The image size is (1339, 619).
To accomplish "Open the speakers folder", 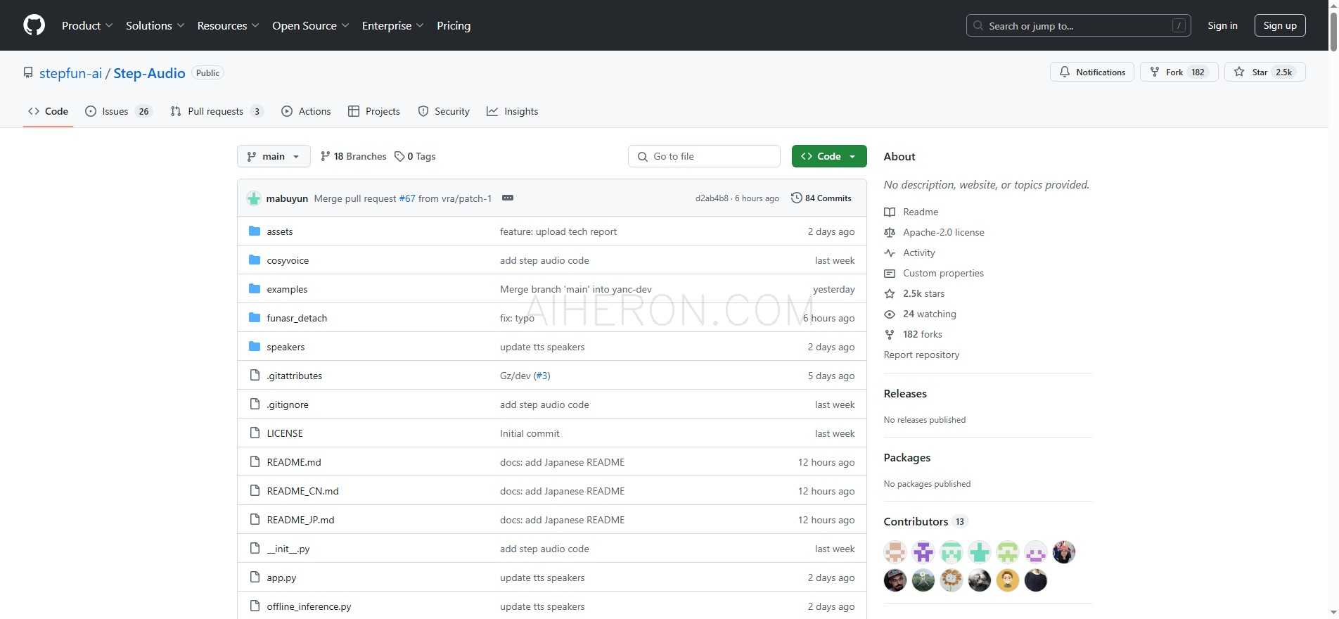I will click(x=286, y=347).
